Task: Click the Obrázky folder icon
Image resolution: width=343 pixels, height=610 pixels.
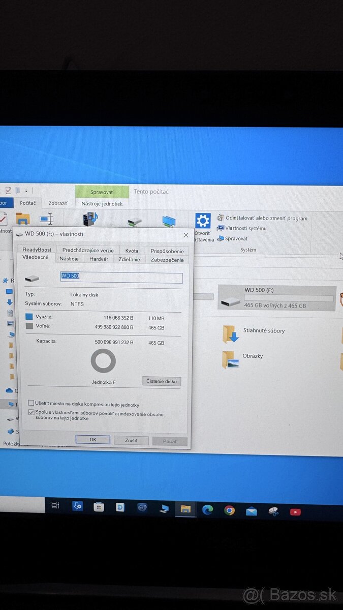Action: [230, 360]
